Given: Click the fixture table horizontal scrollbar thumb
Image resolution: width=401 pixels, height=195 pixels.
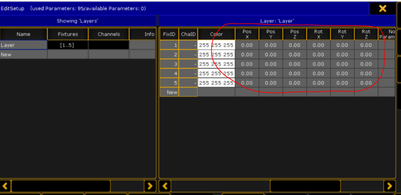Looking at the screenshot, I should pyautogui.click(x=305, y=186).
